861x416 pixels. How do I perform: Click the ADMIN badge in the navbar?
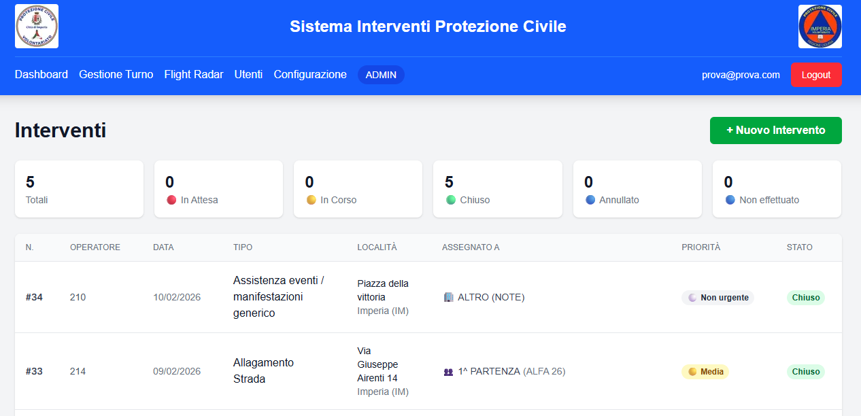(x=381, y=75)
